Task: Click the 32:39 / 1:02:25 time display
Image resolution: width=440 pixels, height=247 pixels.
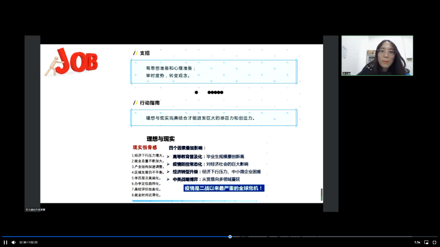Action: [28, 242]
